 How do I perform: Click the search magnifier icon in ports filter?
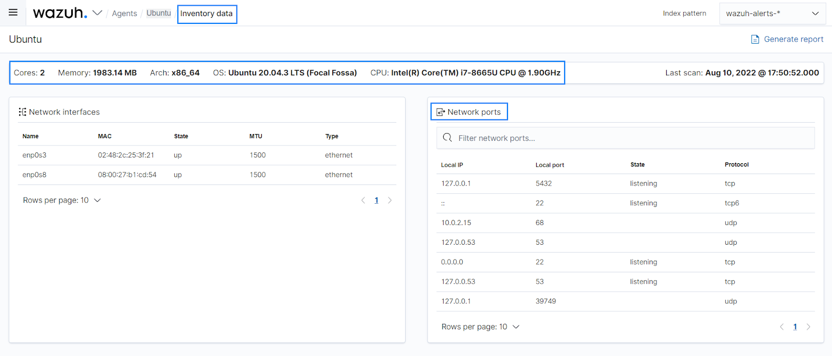click(447, 138)
